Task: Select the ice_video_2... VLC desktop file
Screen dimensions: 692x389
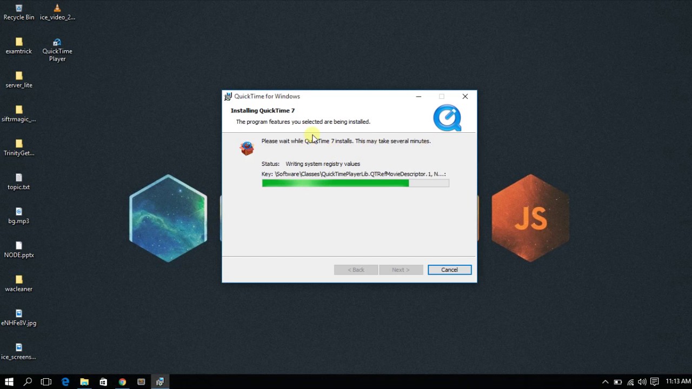Action: pyautogui.click(x=57, y=12)
